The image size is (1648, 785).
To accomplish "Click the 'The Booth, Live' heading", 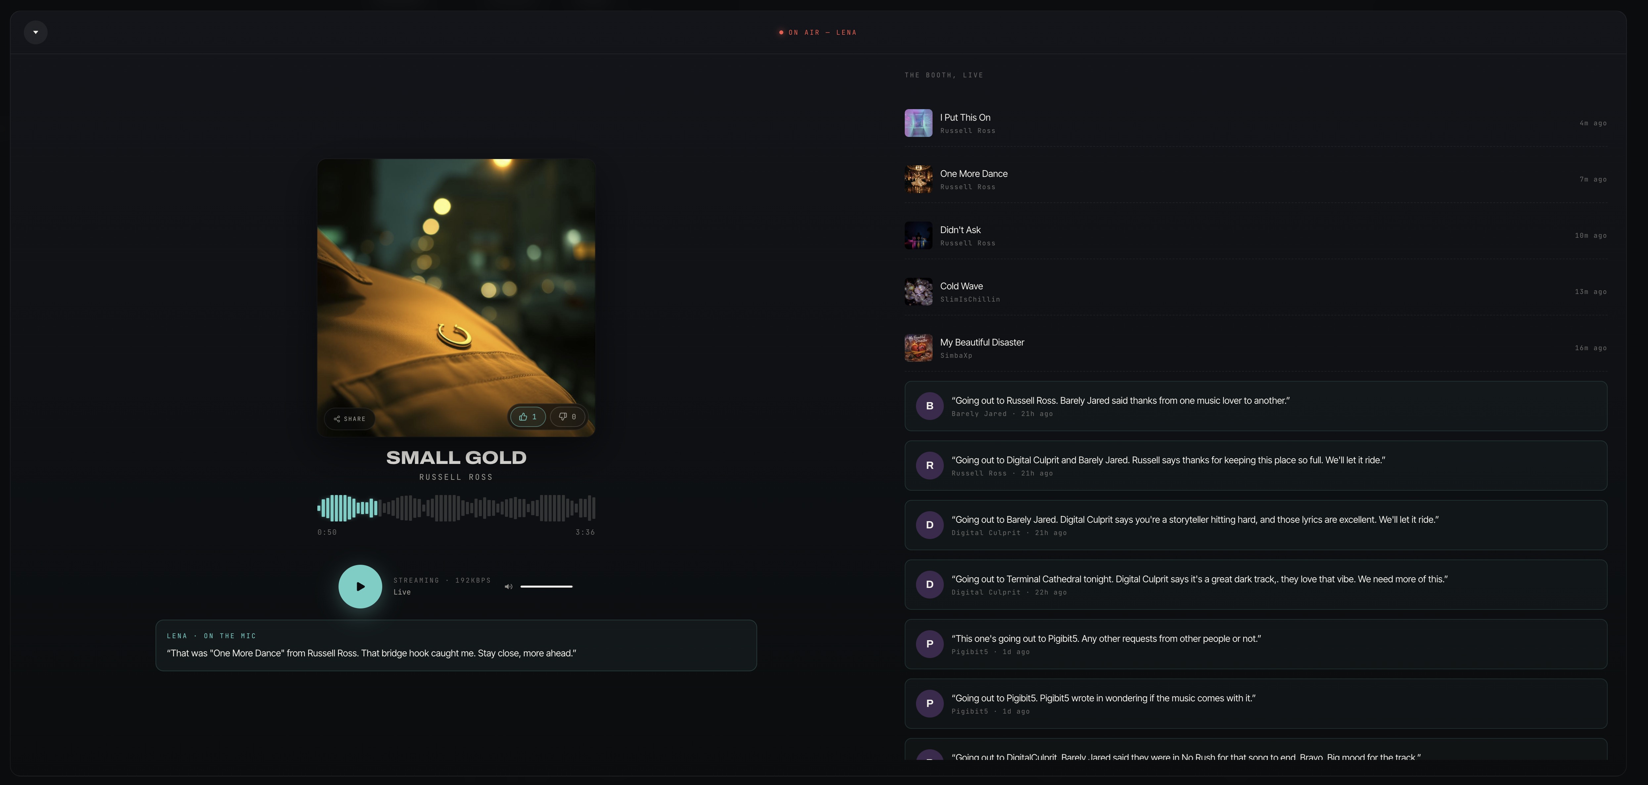I will click(x=944, y=75).
